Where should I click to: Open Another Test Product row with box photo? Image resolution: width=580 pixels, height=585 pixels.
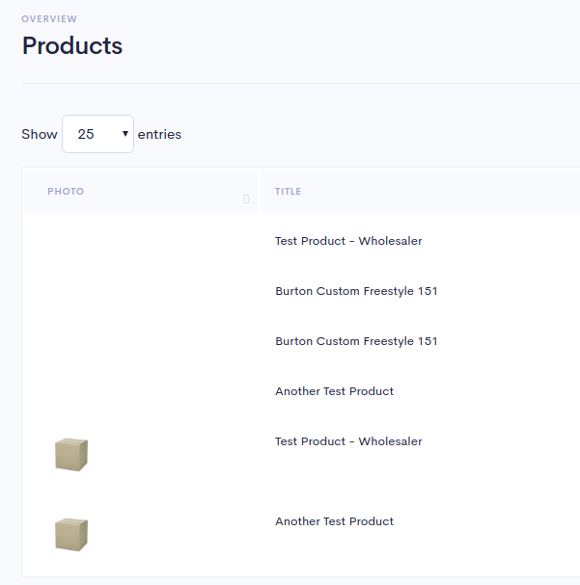click(x=334, y=521)
